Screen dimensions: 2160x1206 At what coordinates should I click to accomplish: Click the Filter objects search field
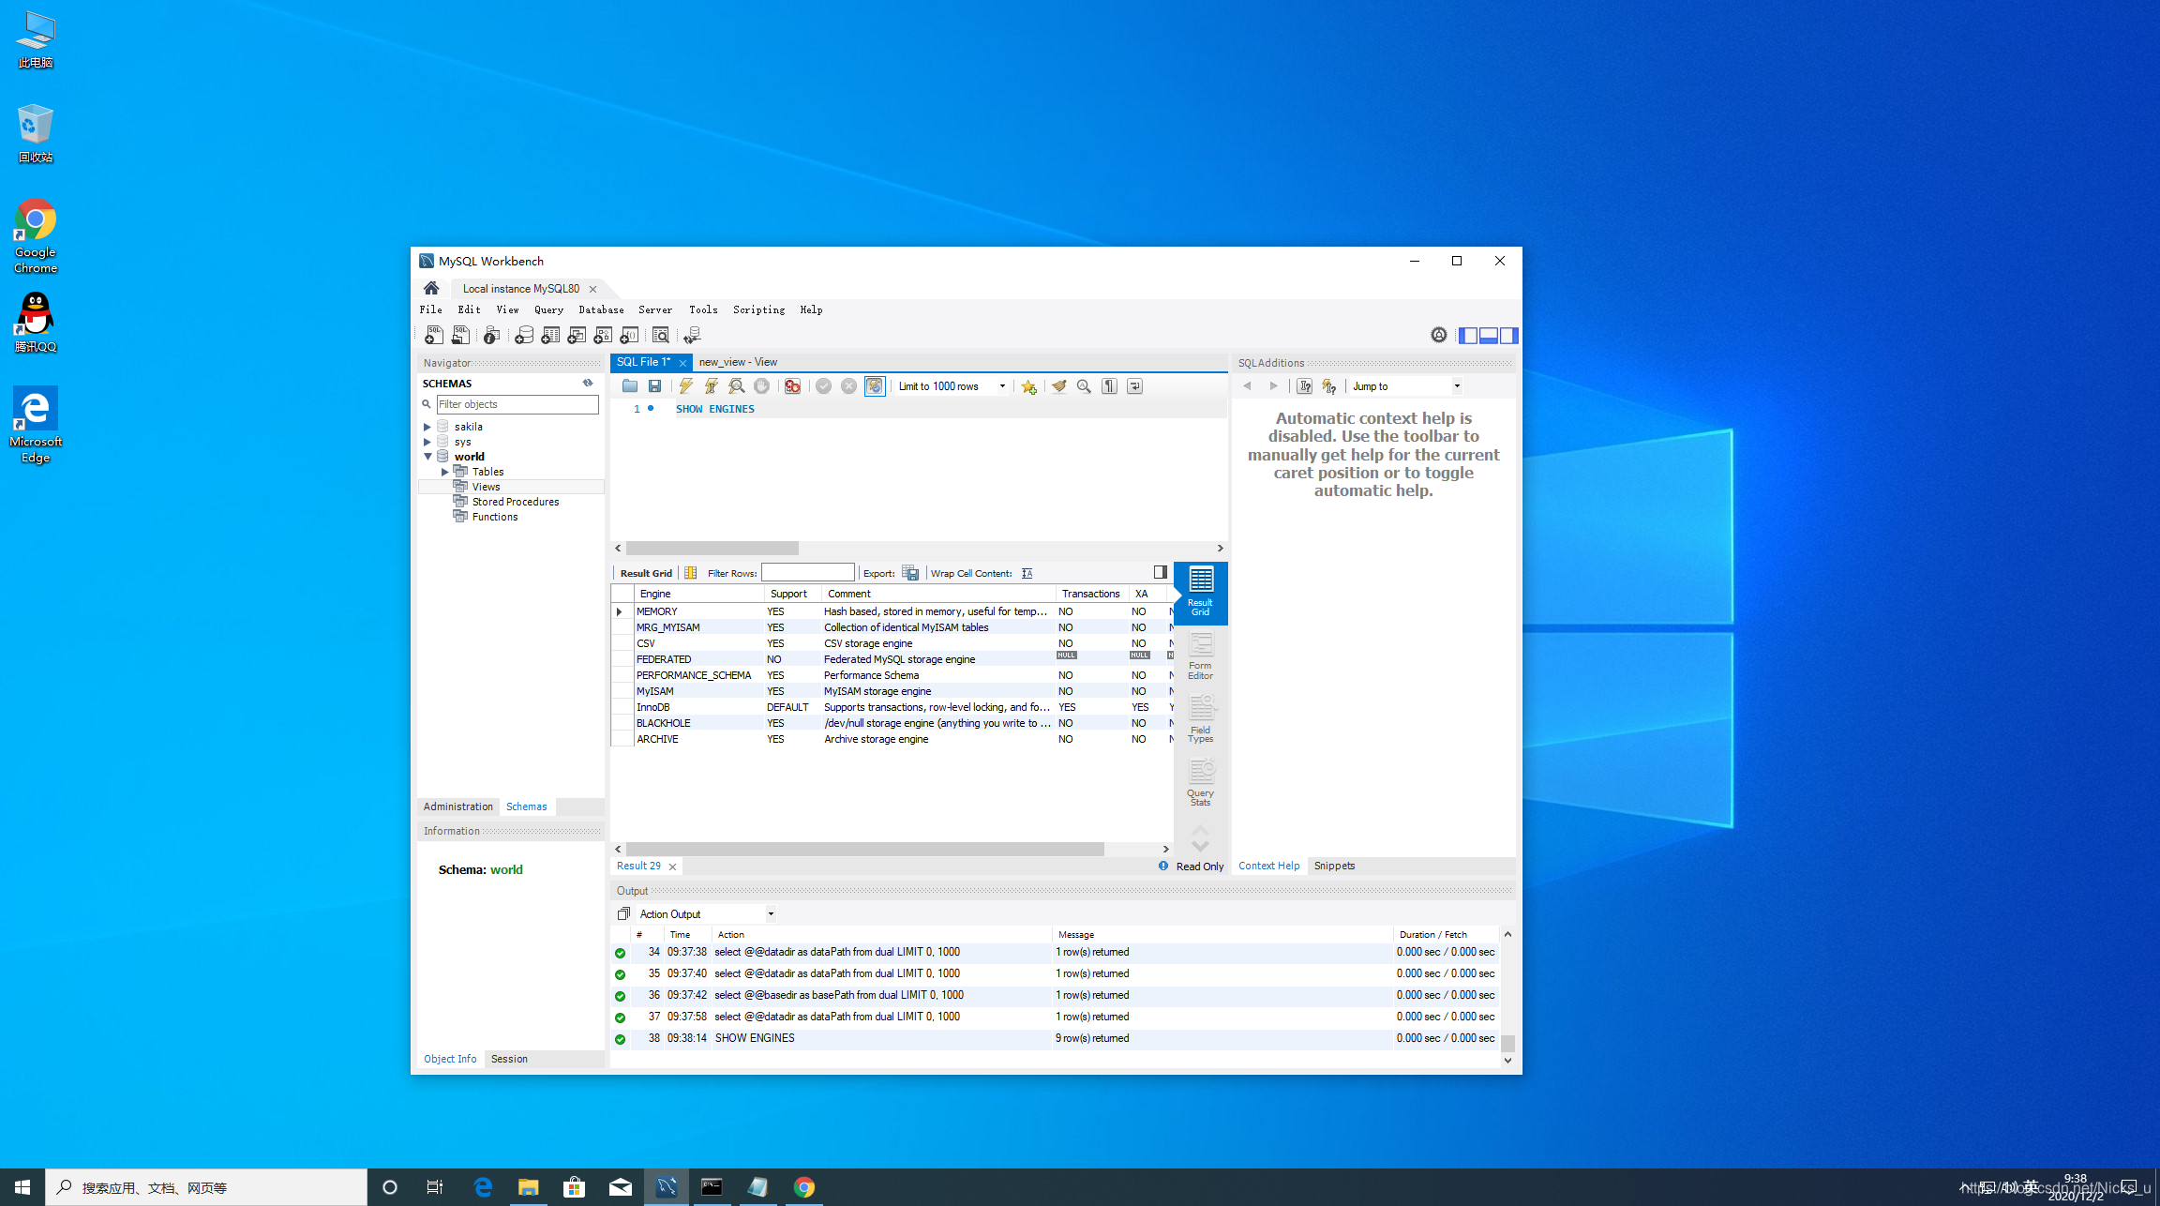tap(517, 404)
